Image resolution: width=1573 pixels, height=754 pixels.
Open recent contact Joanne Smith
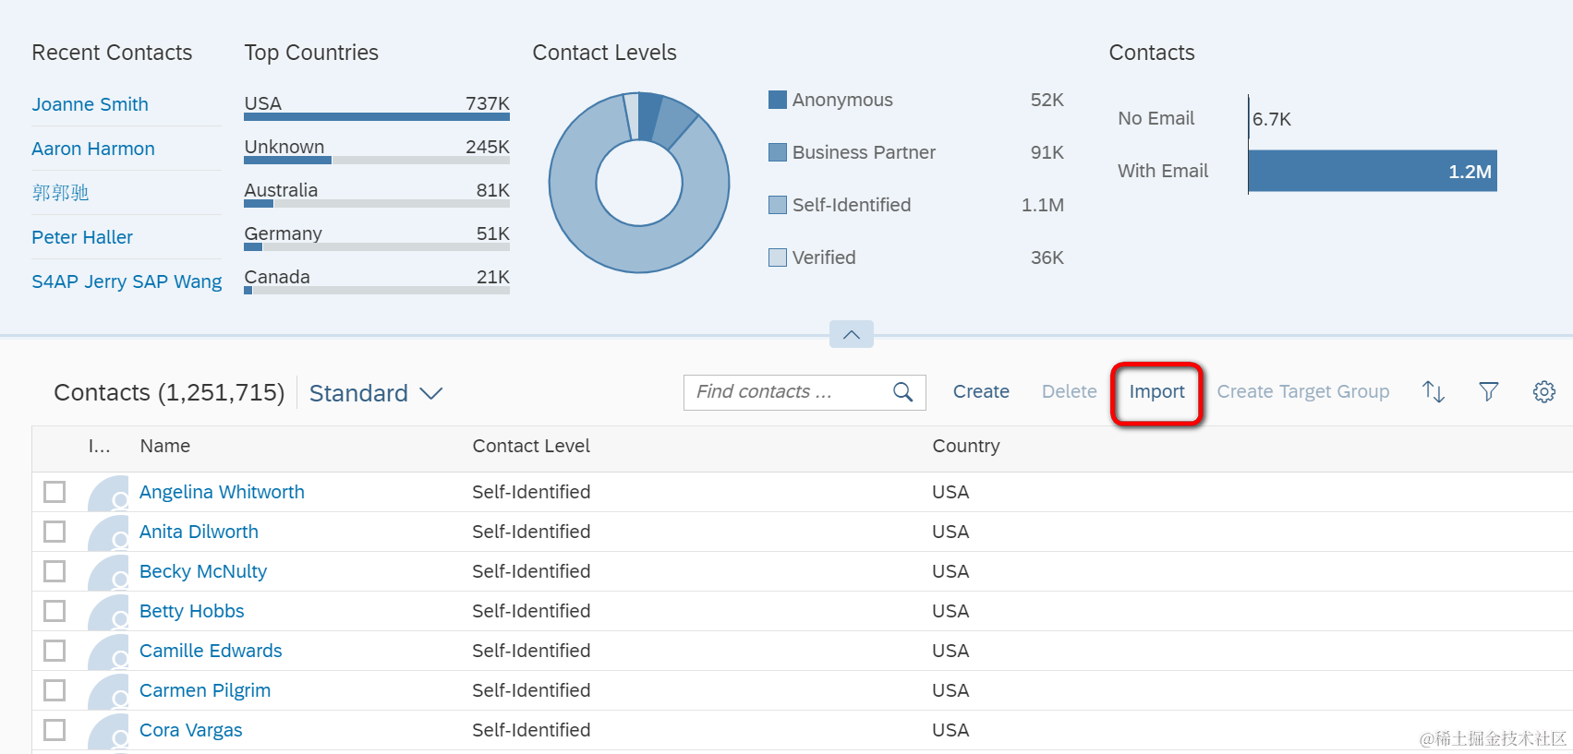90,104
